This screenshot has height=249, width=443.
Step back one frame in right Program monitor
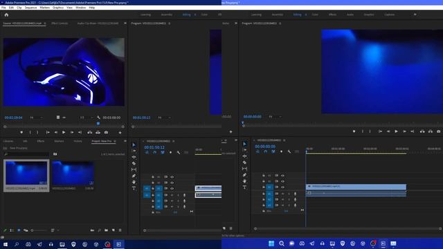tap(388, 131)
